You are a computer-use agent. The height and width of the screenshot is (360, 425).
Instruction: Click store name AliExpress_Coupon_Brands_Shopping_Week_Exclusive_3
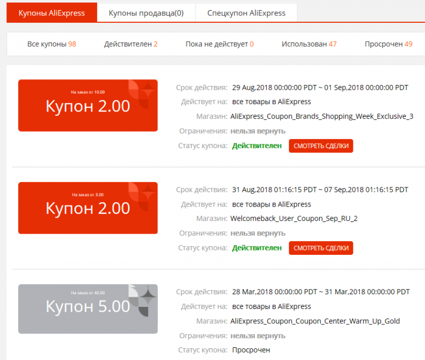321,116
